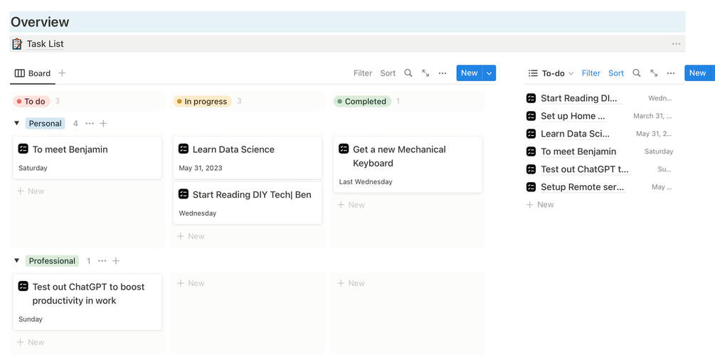Click the blue New button in To-do panel
Image resolution: width=715 pixels, height=355 pixels.
click(x=697, y=73)
